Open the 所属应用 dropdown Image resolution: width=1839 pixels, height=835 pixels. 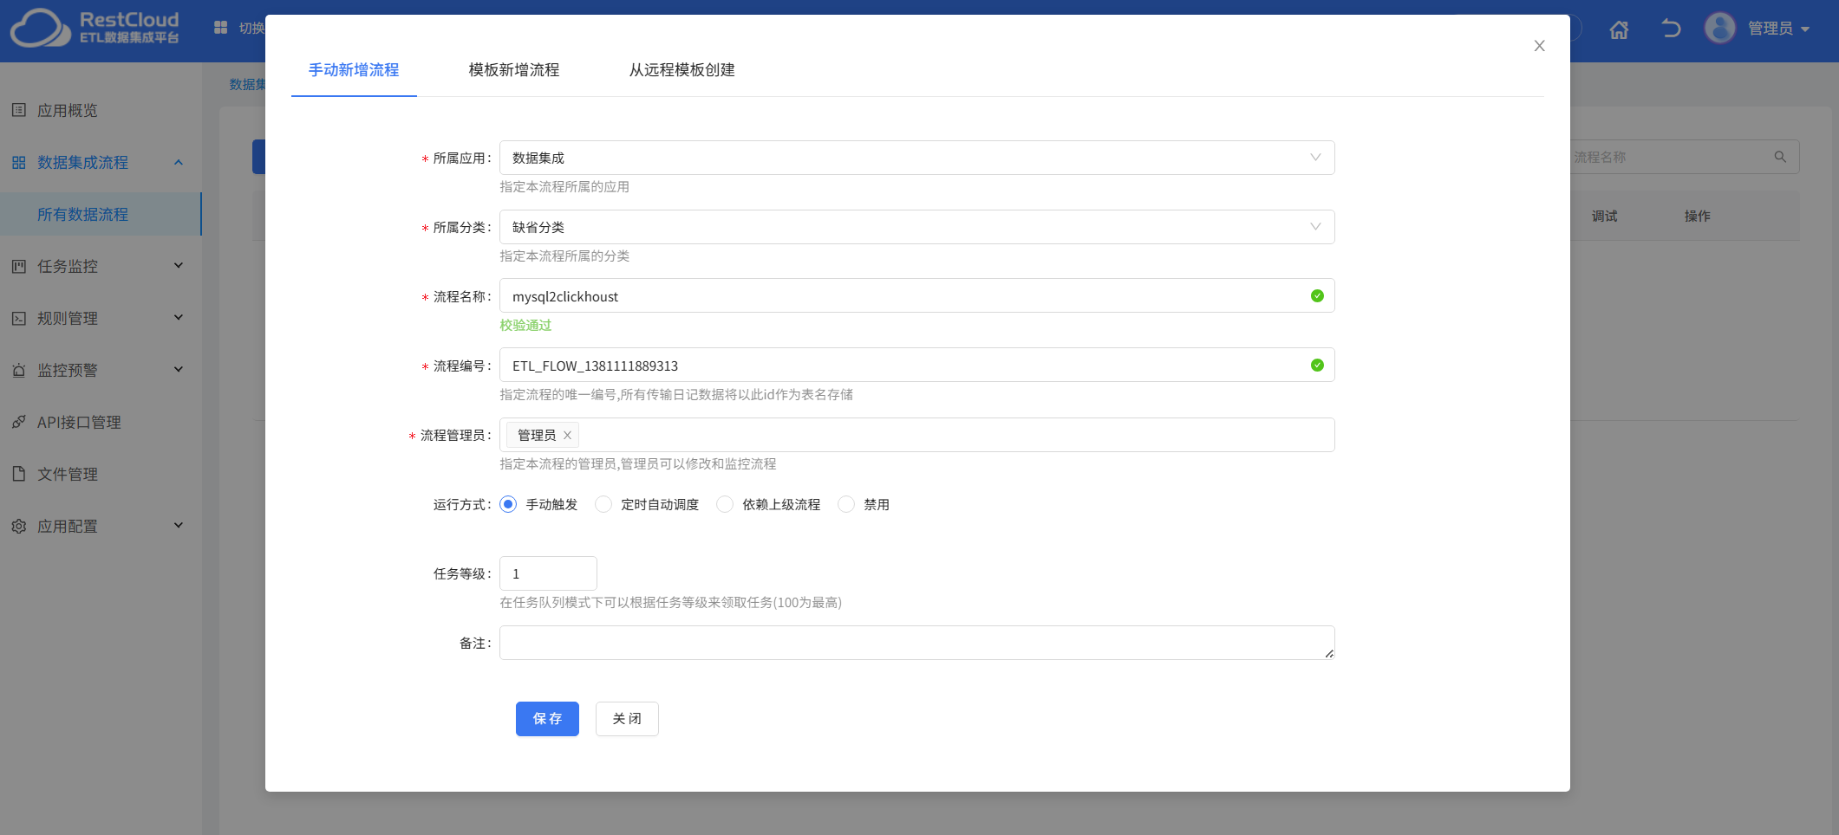[916, 158]
